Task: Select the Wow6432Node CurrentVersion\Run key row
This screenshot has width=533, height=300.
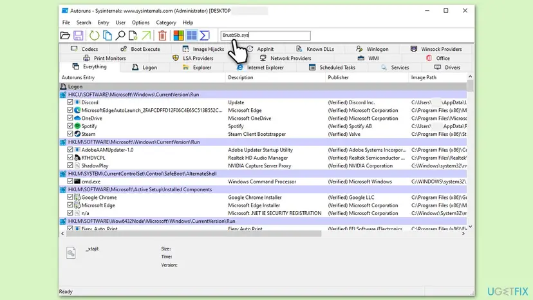Action: [x=263, y=221]
